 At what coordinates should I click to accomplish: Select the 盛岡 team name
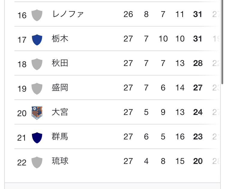pyautogui.click(x=60, y=88)
